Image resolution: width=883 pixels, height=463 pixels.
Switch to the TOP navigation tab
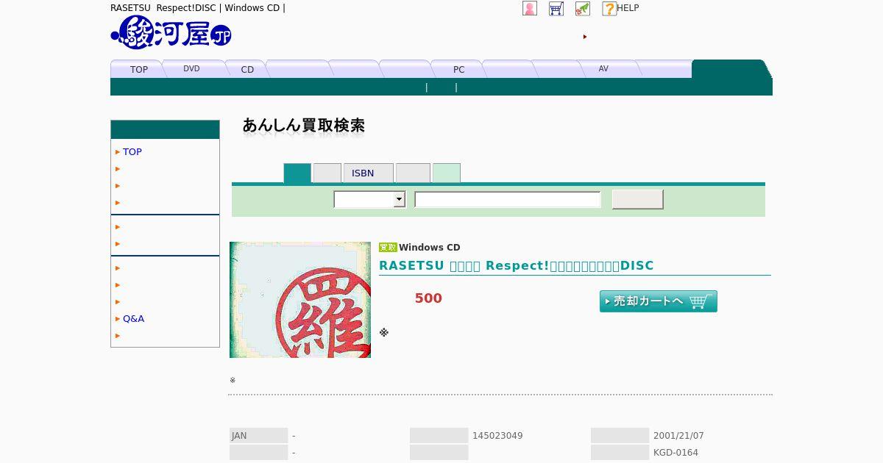point(138,69)
